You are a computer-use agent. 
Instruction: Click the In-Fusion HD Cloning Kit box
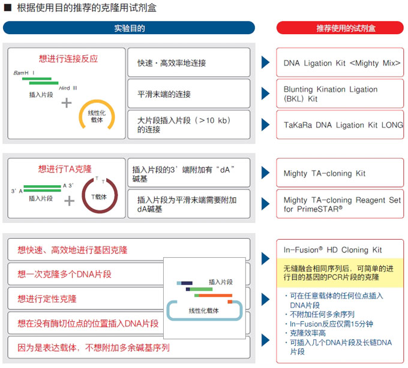[x=340, y=250]
